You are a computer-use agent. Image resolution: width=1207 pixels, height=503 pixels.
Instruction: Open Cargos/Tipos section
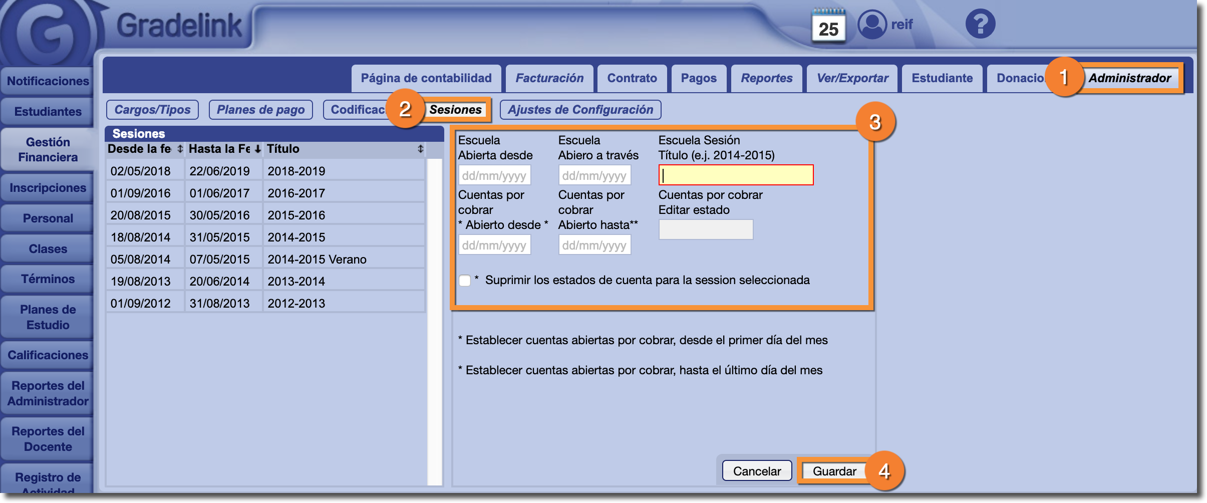(x=152, y=110)
